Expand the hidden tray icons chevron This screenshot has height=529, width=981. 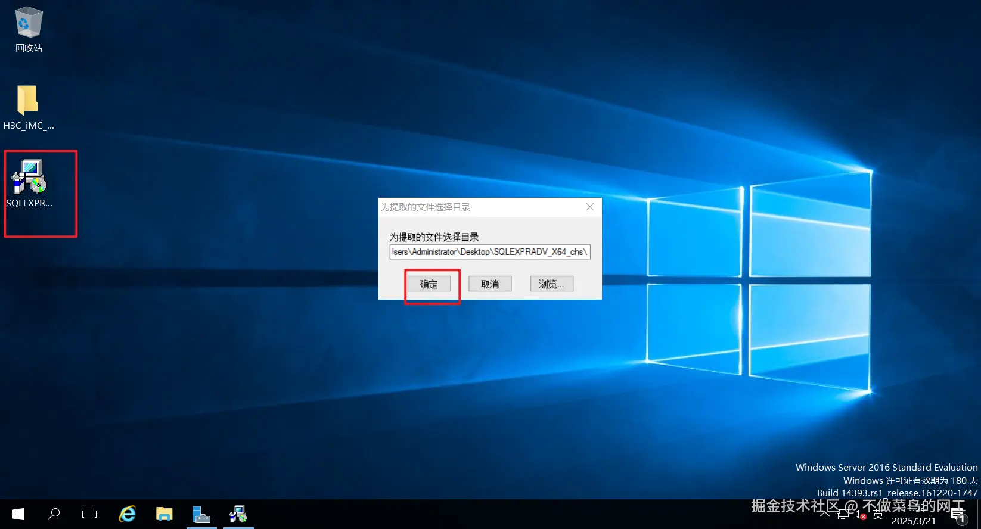[825, 514]
